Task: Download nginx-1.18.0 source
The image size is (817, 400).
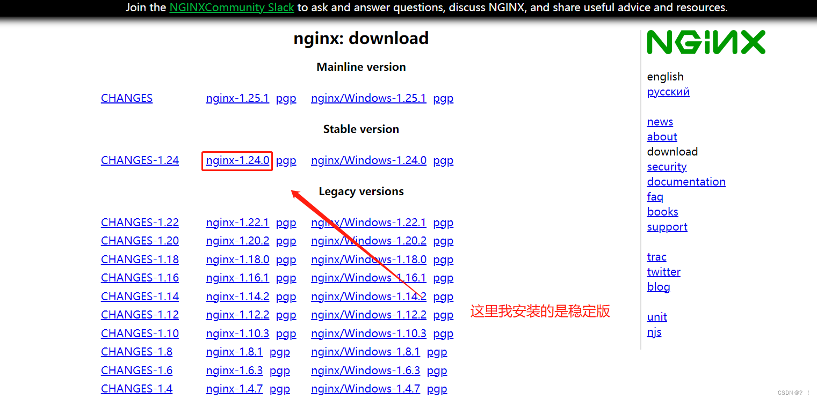Action: (x=237, y=260)
